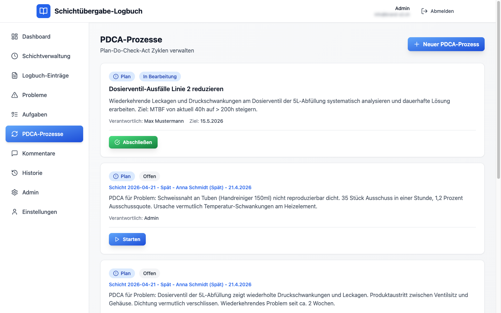Click the Schichtverwaltung clock icon

tap(15, 56)
